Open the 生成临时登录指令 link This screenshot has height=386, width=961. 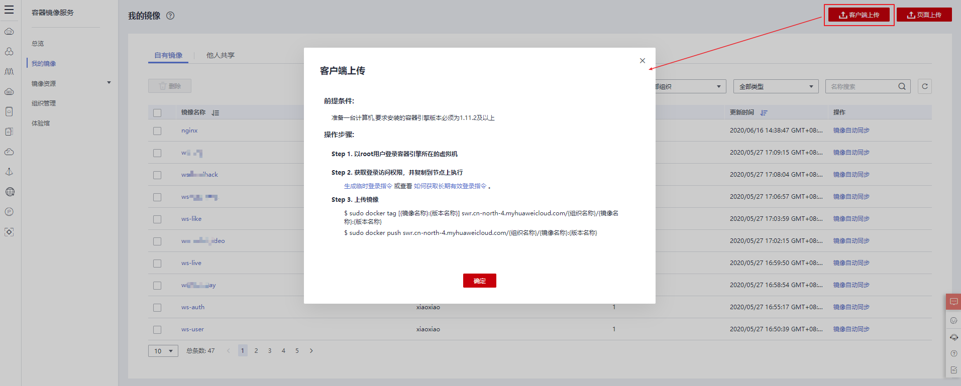368,186
